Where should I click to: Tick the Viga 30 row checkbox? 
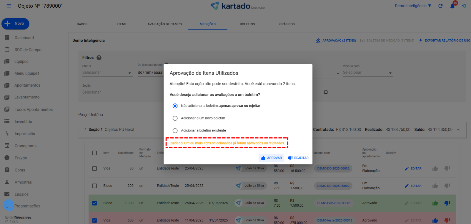click(94, 169)
